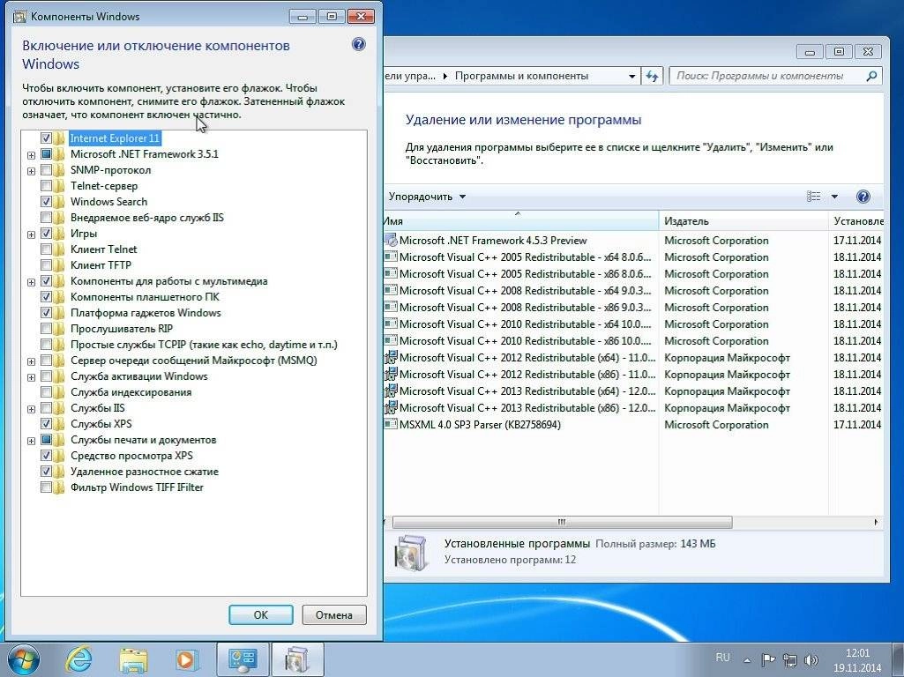Enable Фильтр Windows TIFF IFilter checkbox

[x=46, y=487]
